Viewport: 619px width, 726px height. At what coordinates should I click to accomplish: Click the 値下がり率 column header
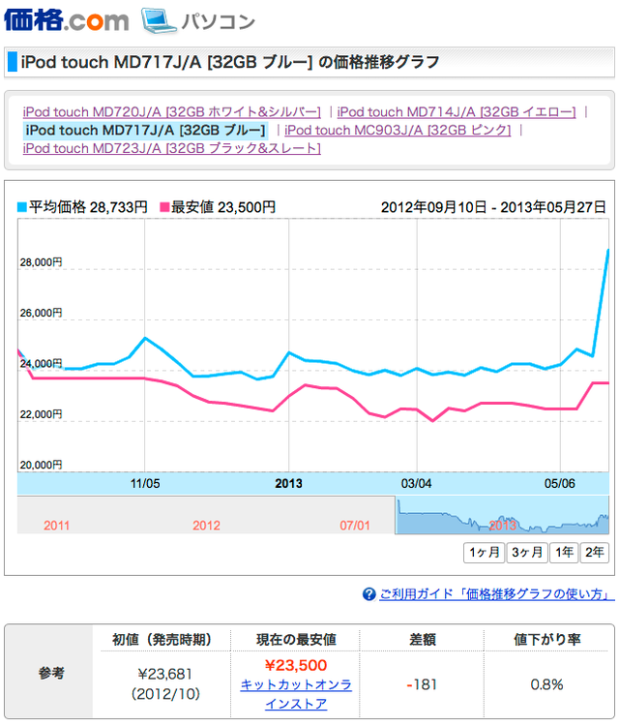click(546, 640)
